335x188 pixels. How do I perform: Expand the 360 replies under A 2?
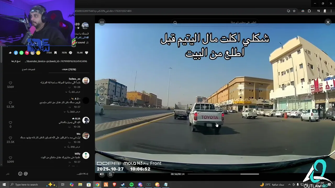pyautogui.click(x=72, y=112)
